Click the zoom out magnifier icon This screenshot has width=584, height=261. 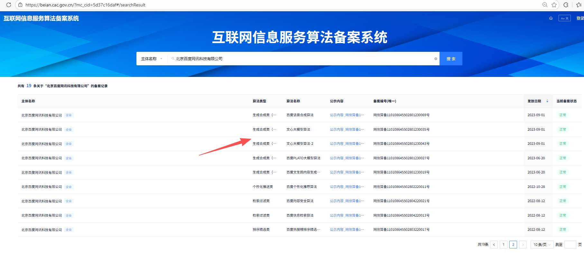coord(545,5)
